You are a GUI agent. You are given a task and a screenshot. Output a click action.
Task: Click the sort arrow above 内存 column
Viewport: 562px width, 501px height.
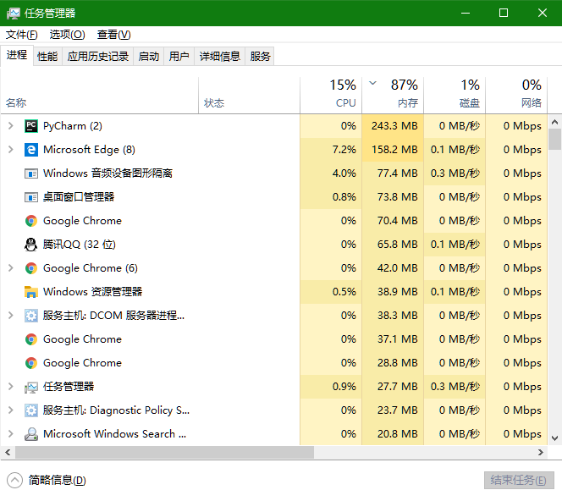tap(372, 83)
